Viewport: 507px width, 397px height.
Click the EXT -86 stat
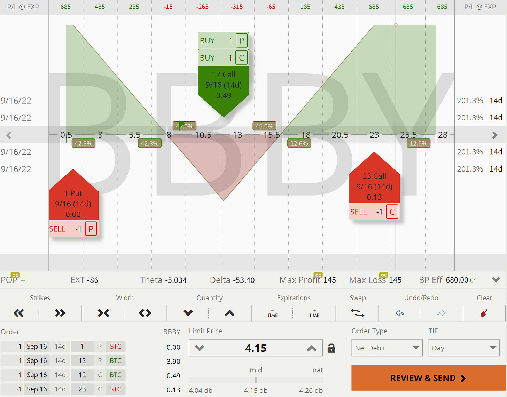coord(84,280)
